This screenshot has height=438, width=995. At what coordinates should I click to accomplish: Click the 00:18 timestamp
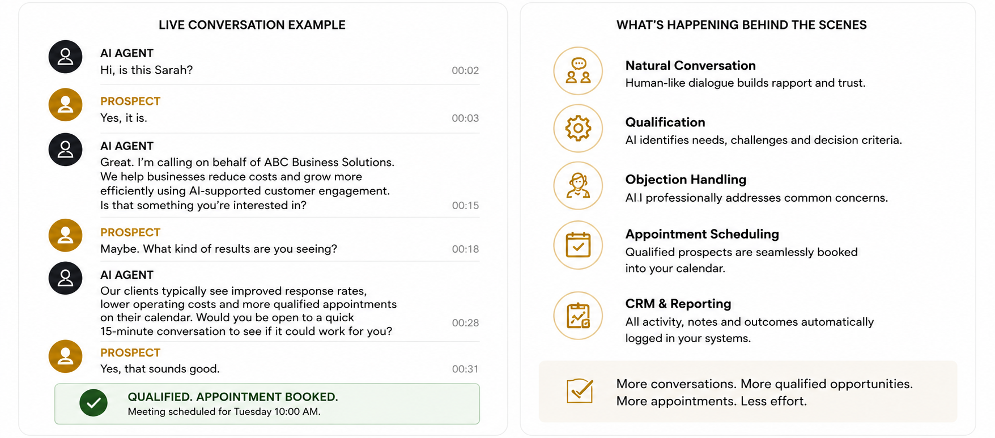pyautogui.click(x=465, y=249)
